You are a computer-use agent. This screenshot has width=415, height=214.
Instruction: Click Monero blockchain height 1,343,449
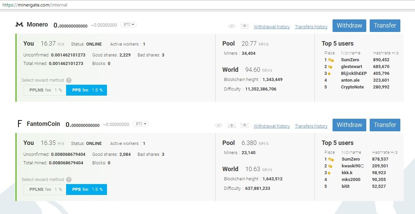(x=273, y=80)
